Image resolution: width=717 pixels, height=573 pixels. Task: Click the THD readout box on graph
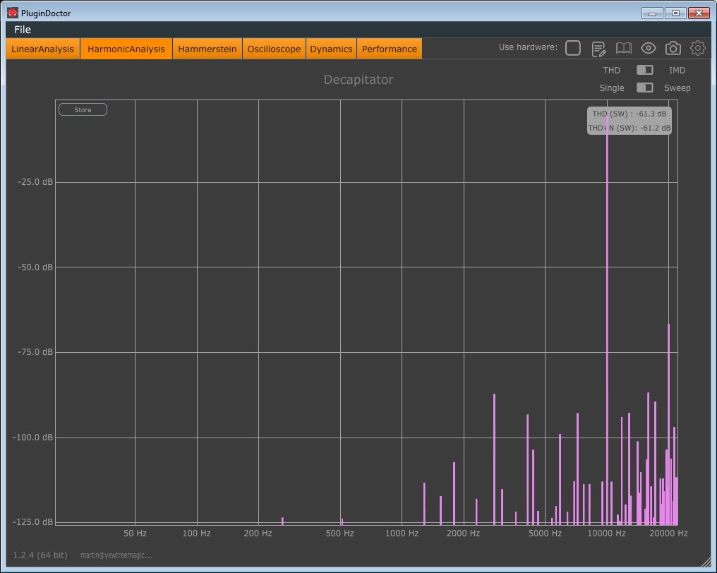click(x=629, y=121)
